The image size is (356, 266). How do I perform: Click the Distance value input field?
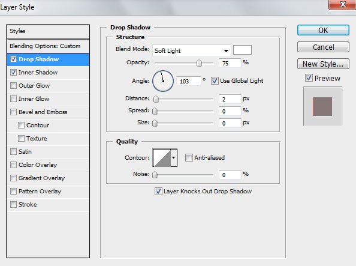click(230, 99)
